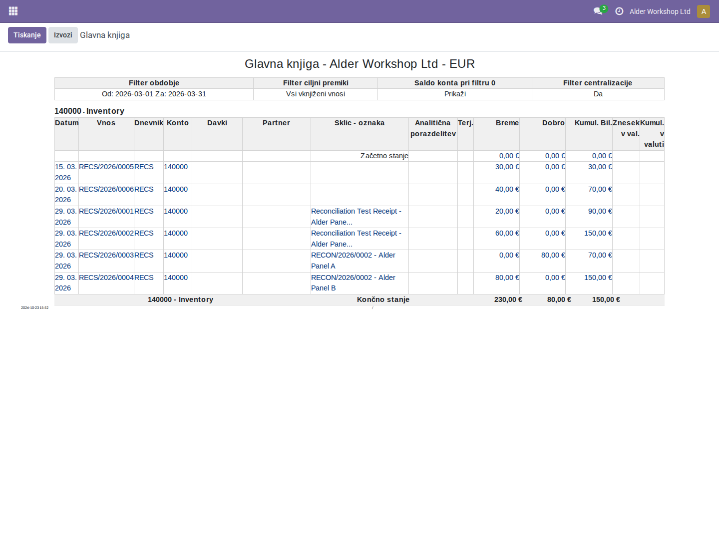
Task: Click the debit amount 60,00 €
Action: [507, 233]
